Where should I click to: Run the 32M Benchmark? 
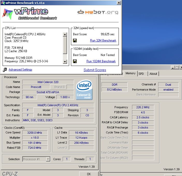[x=103, y=40]
